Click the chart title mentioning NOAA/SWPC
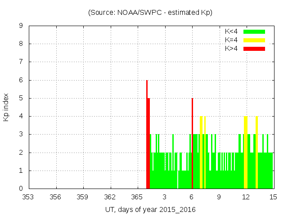288x216 pixels. [x=150, y=13]
